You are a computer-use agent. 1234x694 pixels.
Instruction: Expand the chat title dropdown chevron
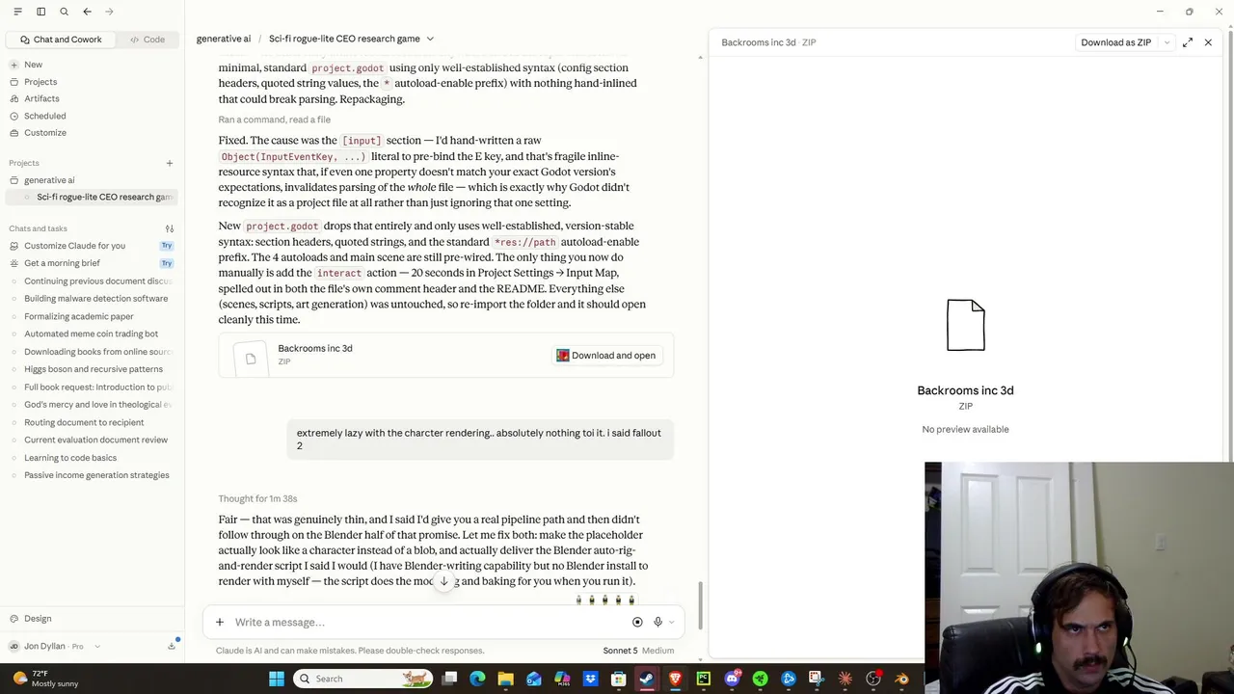click(430, 39)
